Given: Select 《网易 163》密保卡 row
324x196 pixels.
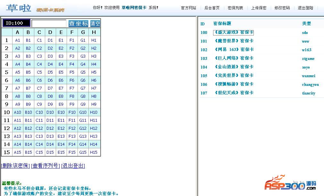Looking at the screenshot, I should point(234,50).
